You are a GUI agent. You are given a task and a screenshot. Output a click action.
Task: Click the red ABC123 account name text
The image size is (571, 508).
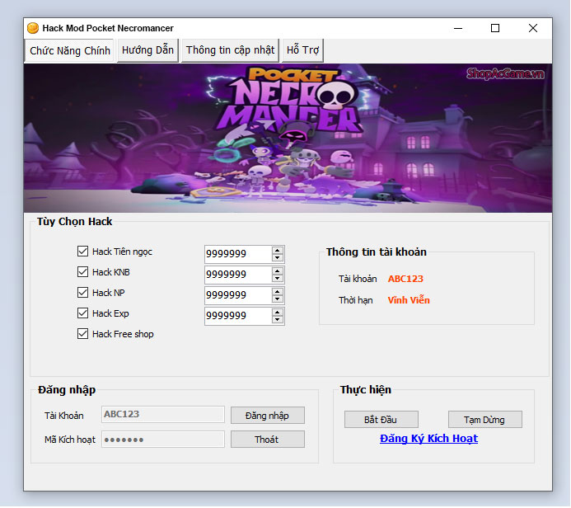click(405, 279)
